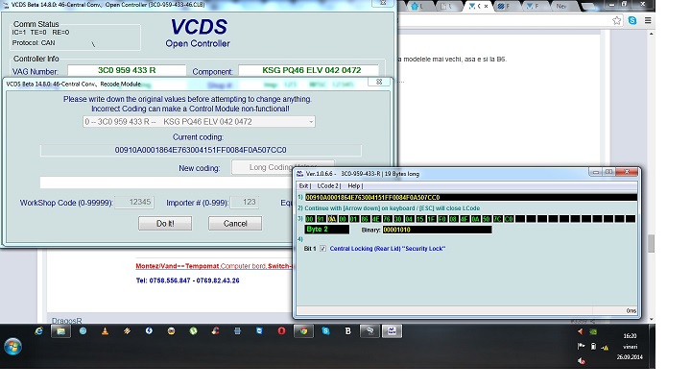Viewport: 691px width, 389px height.
Task: Open the LCode 2 menu
Action: coord(329,186)
